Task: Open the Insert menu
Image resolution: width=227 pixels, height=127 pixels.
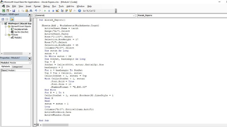Action: (28, 6)
